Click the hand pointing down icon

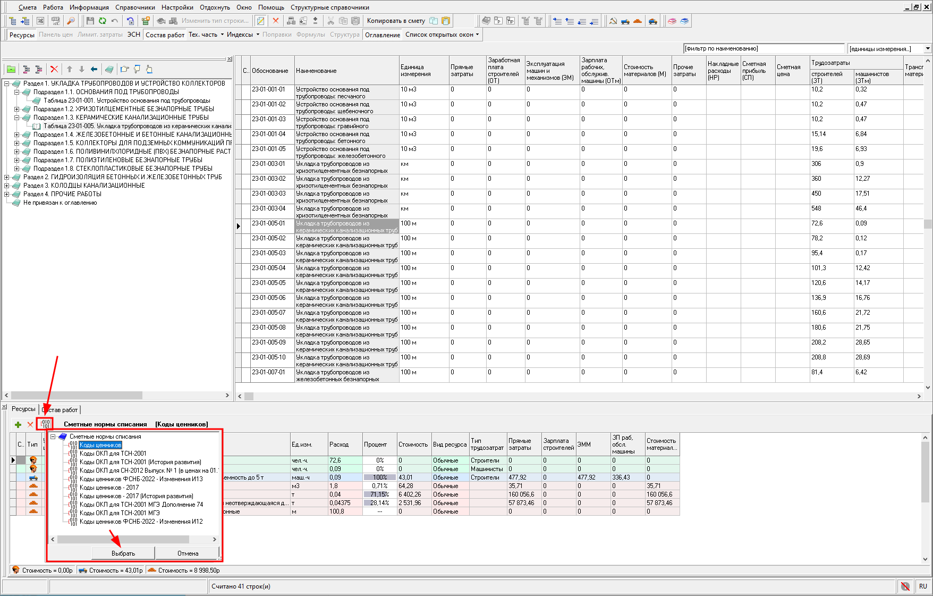[x=137, y=69]
